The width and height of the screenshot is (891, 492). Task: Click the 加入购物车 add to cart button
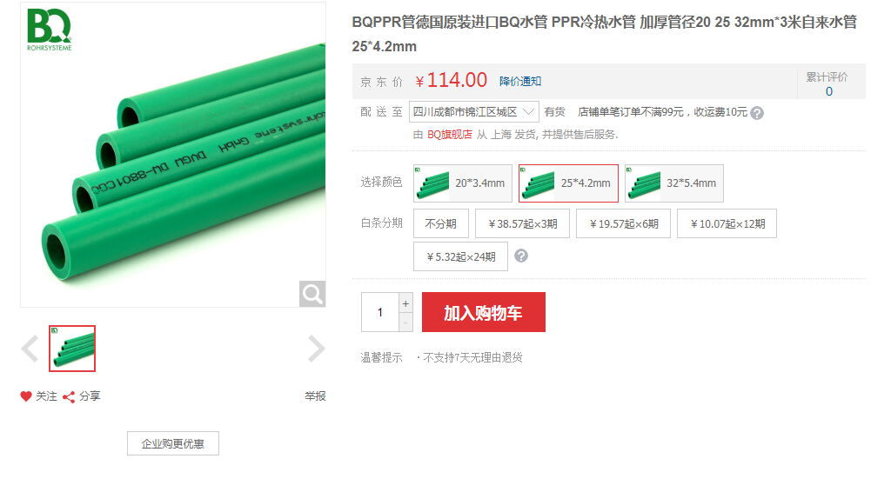click(x=484, y=312)
